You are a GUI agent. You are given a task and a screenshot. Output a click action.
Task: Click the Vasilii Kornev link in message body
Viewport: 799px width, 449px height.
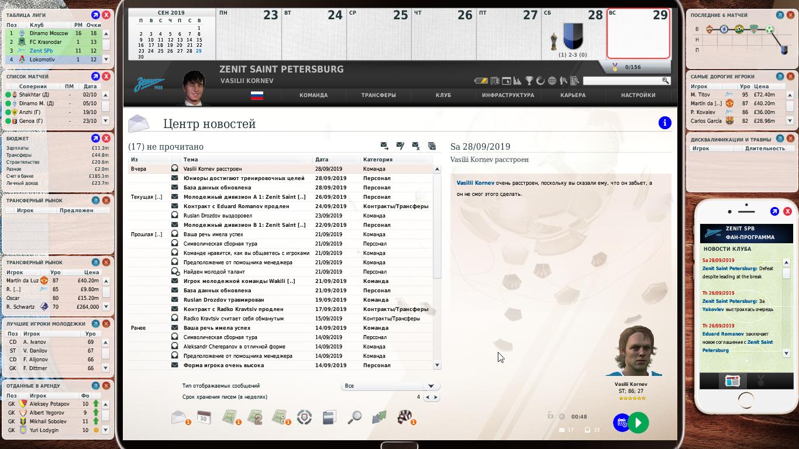coord(476,183)
